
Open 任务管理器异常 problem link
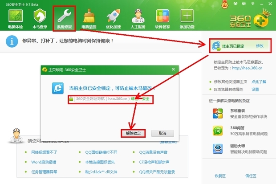[44, 172]
